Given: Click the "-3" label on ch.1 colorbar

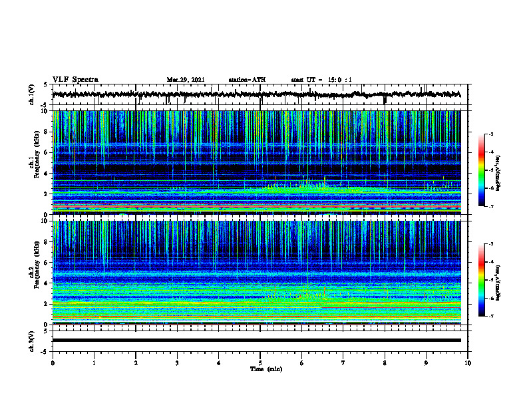Looking at the screenshot, I should tap(491, 134).
